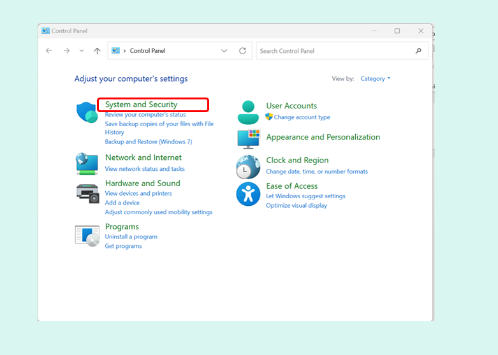
Task: Open User Accounts category
Action: [x=291, y=106]
